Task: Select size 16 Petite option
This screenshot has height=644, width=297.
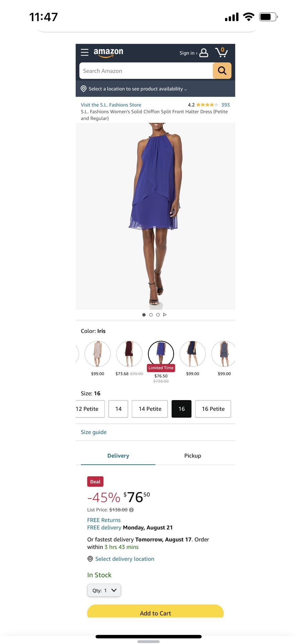Action: click(x=213, y=409)
